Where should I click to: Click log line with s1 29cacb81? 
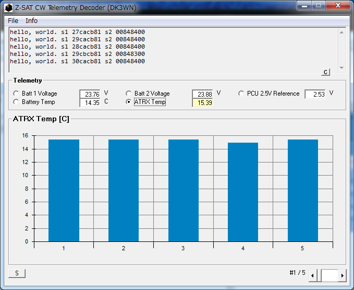click(77, 39)
